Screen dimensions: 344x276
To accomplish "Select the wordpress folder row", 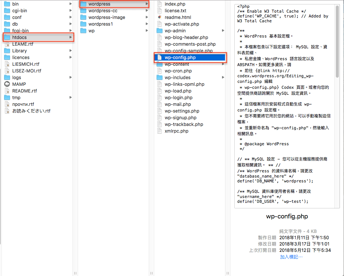I will 114,4.
